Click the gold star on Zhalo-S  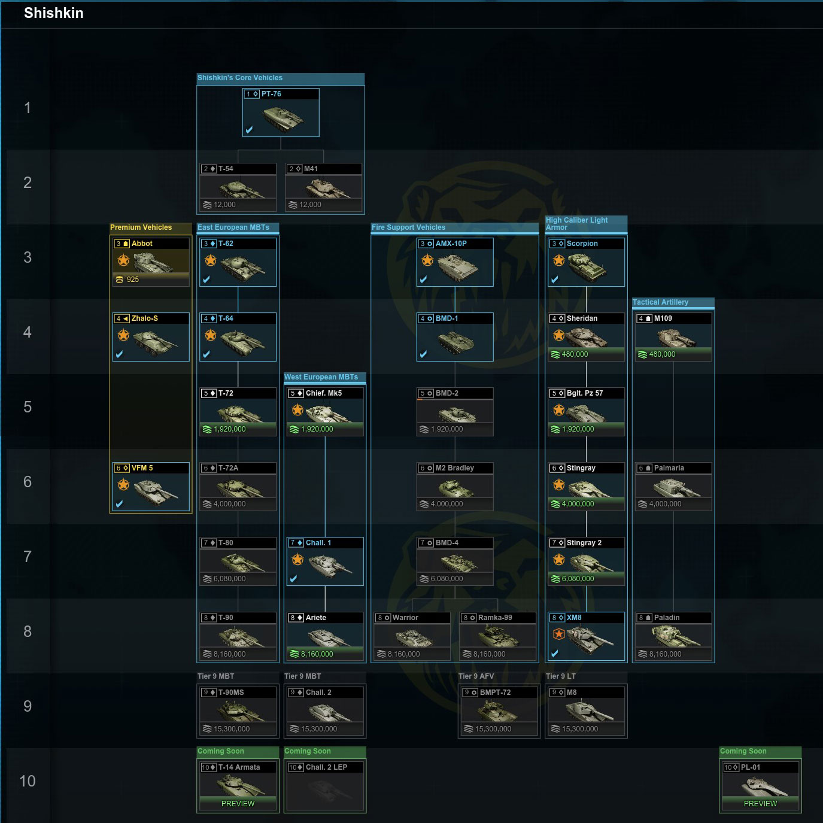point(123,335)
